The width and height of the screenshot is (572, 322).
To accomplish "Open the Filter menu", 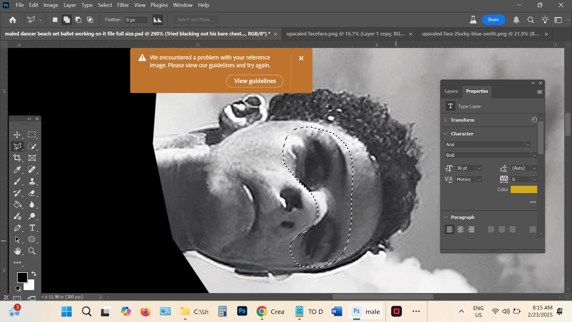I will click(123, 5).
